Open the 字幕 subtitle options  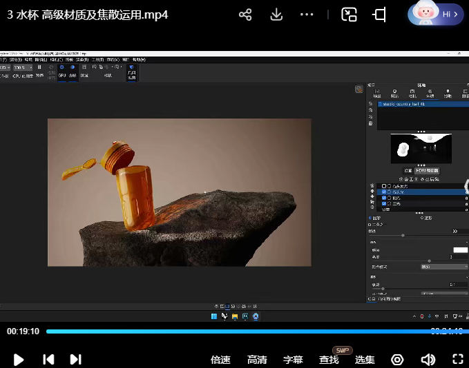293,359
